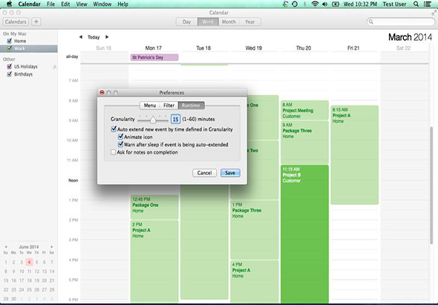Screen dimensions: 438x305
Task: Click the volume icon in menu bar
Action: pyautogui.click(x=324, y=4)
